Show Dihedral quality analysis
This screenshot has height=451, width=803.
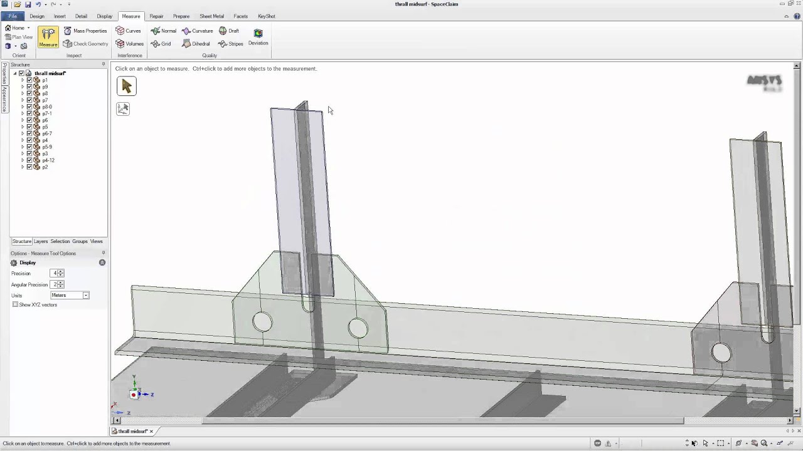pos(196,44)
